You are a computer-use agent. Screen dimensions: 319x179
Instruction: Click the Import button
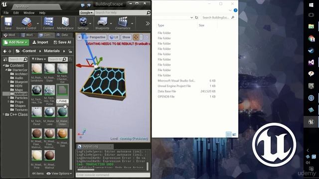tap(40, 42)
